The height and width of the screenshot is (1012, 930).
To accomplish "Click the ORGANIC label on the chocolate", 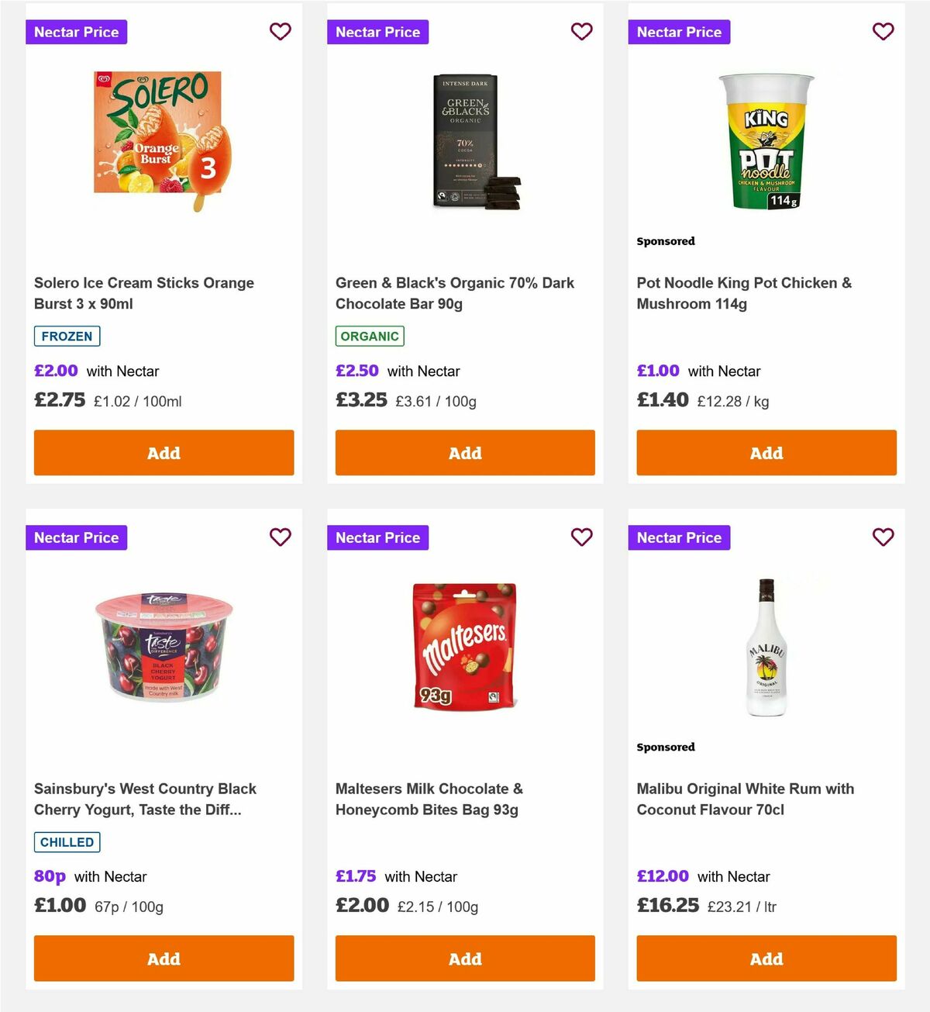I will (370, 336).
